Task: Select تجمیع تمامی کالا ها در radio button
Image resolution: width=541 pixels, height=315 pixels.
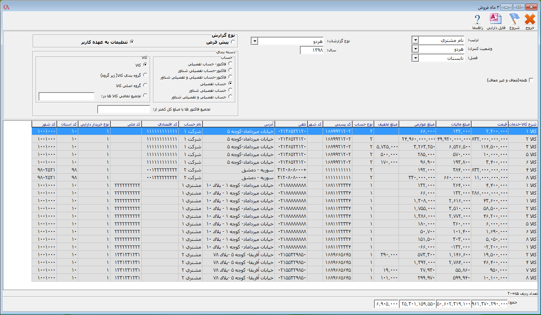Action: pos(145,95)
